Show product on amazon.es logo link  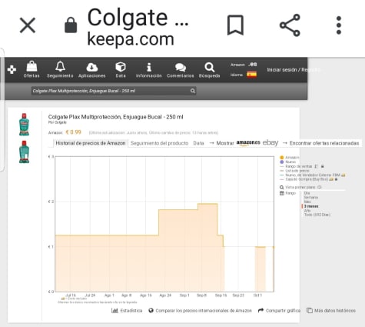pos(248,142)
